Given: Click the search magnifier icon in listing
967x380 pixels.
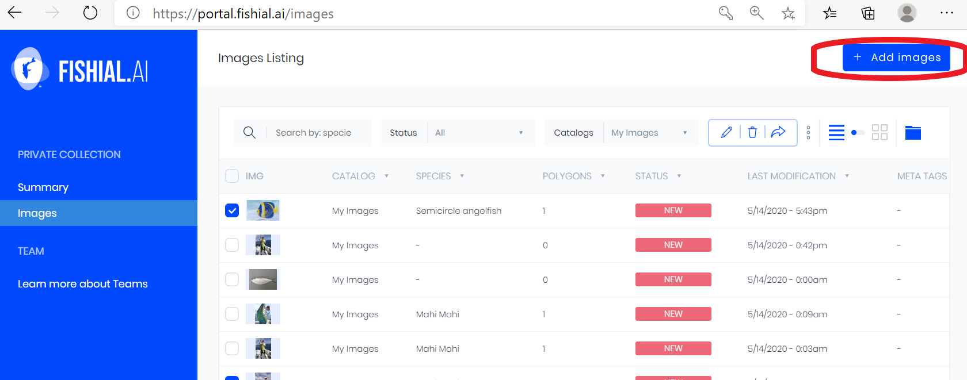Looking at the screenshot, I should 249,133.
